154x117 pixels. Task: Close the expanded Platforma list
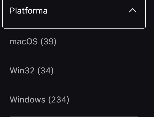pos(133,11)
